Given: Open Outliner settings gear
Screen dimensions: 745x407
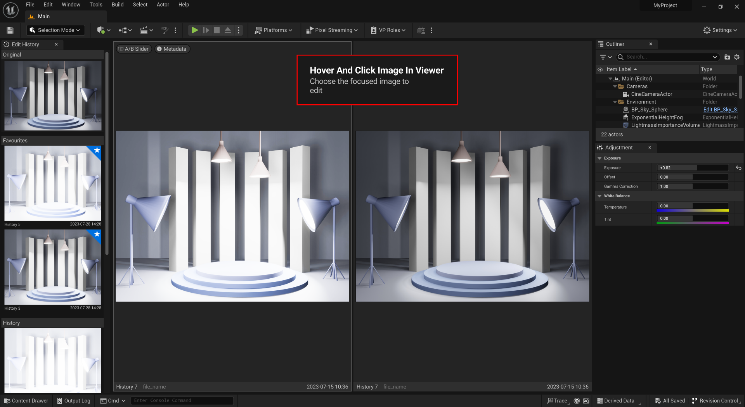Looking at the screenshot, I should (737, 57).
